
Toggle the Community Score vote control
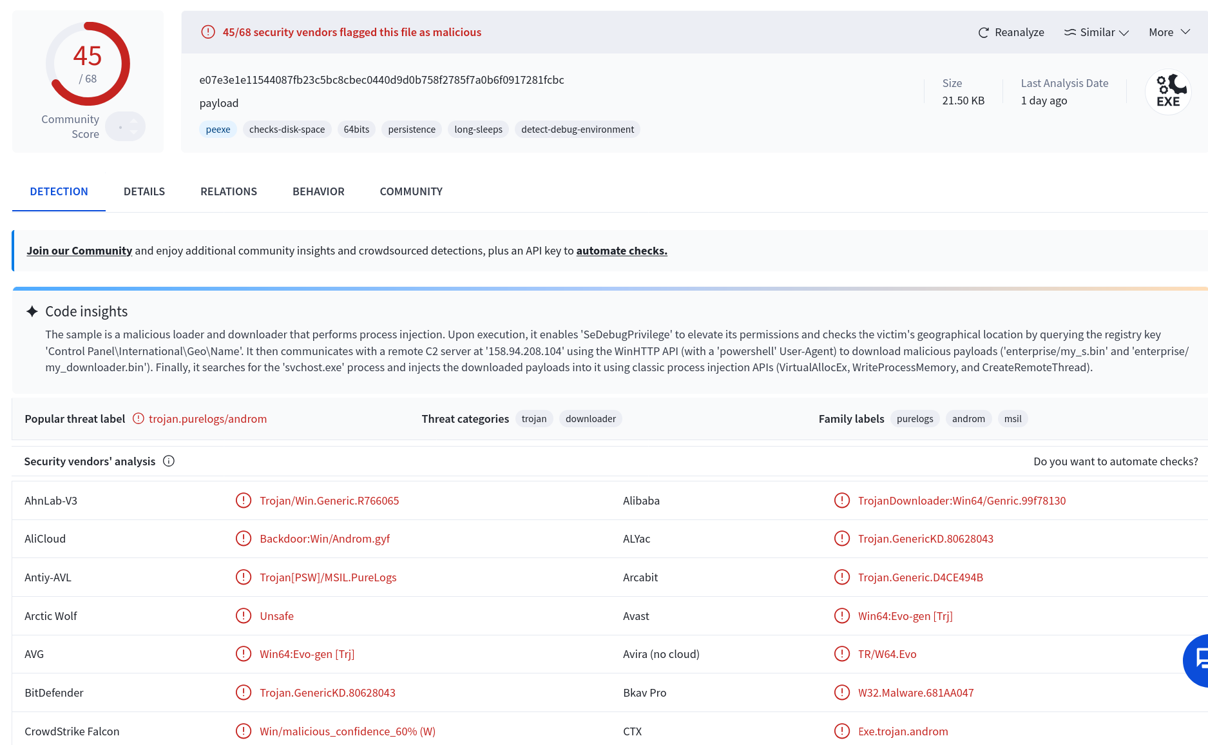(126, 126)
